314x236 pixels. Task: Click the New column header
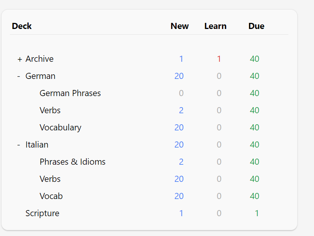click(180, 26)
